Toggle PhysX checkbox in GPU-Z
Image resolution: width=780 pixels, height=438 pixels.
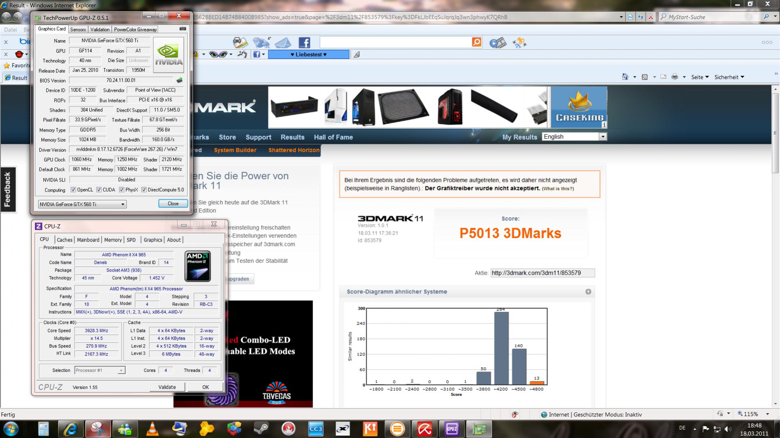click(x=122, y=190)
